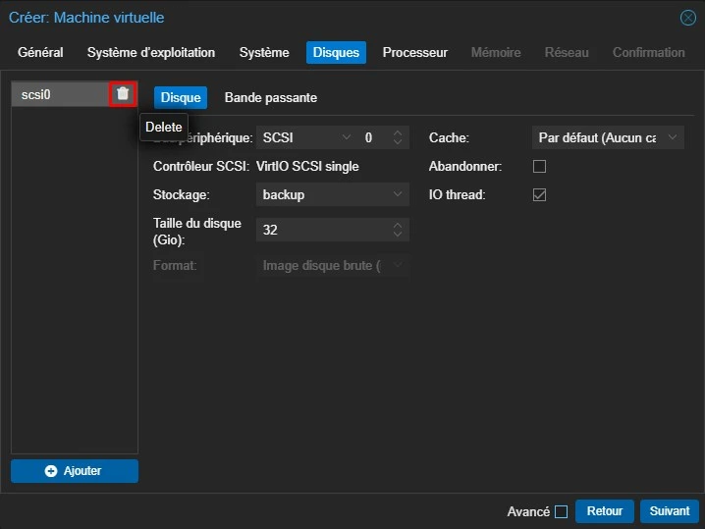Open the Général tab
Screen dimensions: 705x529
tap(40, 53)
